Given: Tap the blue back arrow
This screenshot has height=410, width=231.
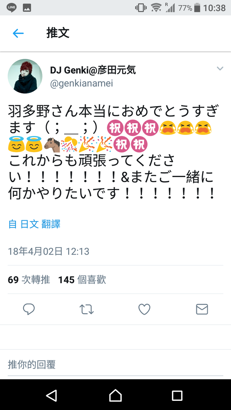Looking at the screenshot, I should pos(18,33).
